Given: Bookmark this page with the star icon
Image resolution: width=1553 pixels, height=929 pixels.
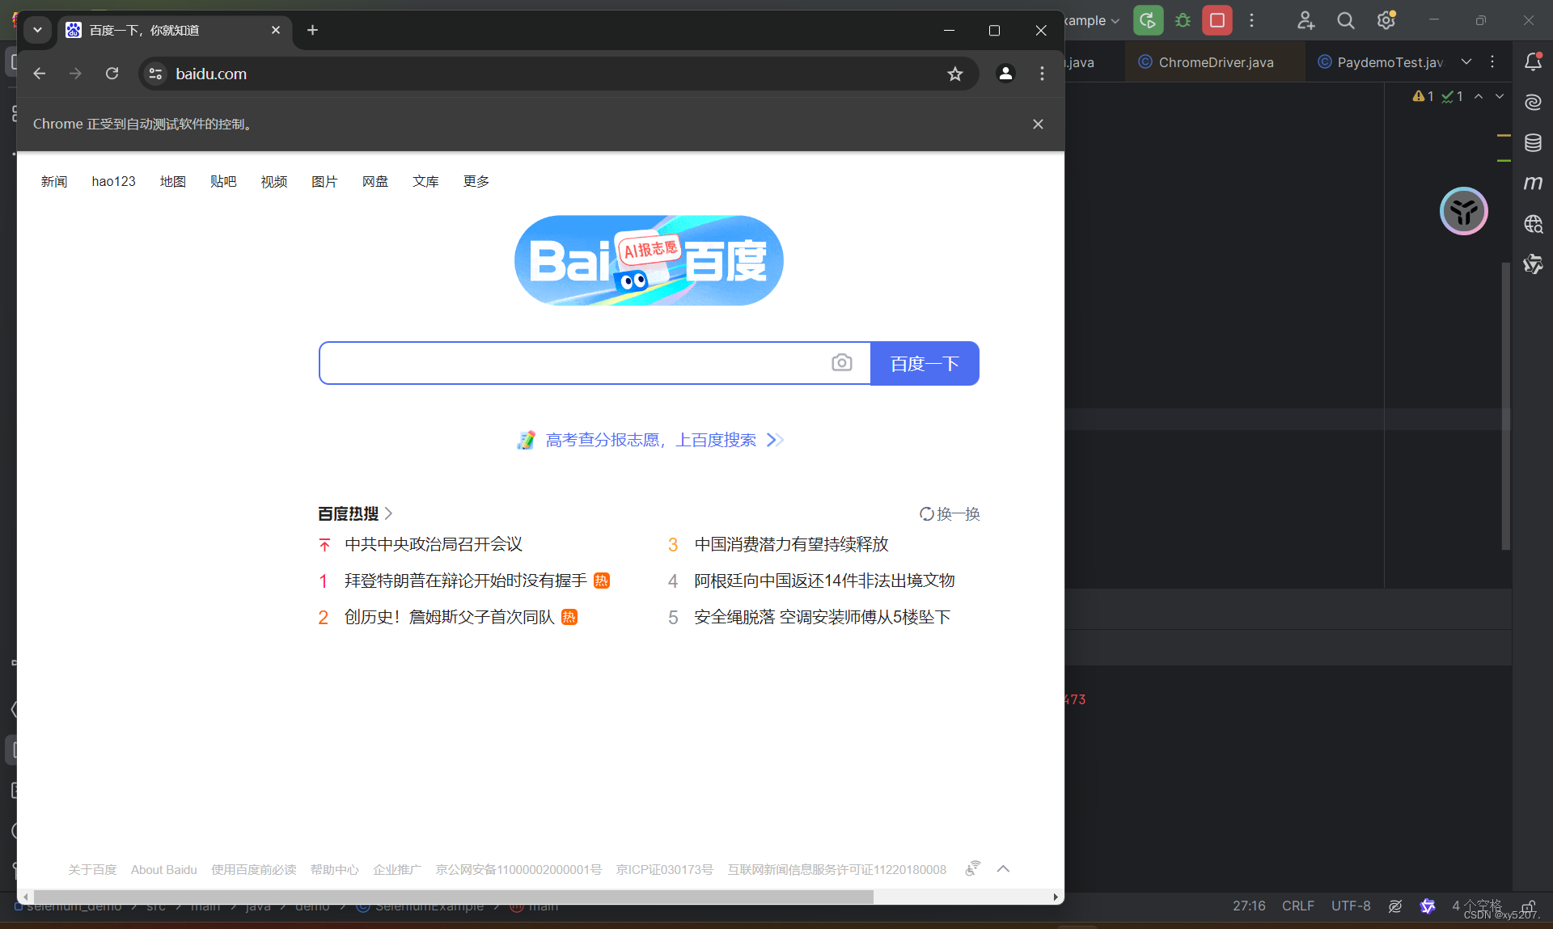Looking at the screenshot, I should tap(955, 74).
